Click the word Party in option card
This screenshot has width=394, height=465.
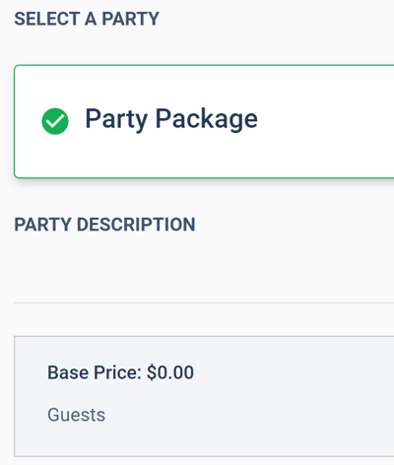[x=116, y=120]
